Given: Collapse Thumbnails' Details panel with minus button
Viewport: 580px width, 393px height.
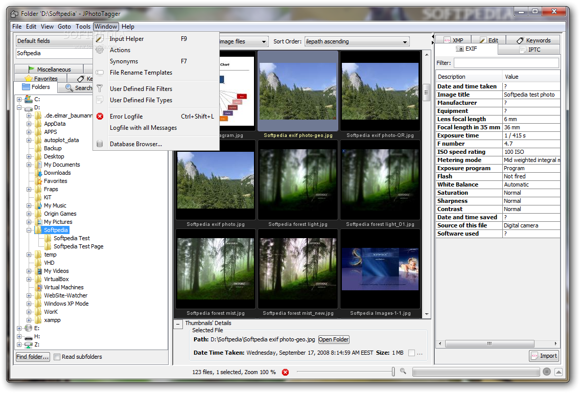Looking at the screenshot, I should click(178, 325).
